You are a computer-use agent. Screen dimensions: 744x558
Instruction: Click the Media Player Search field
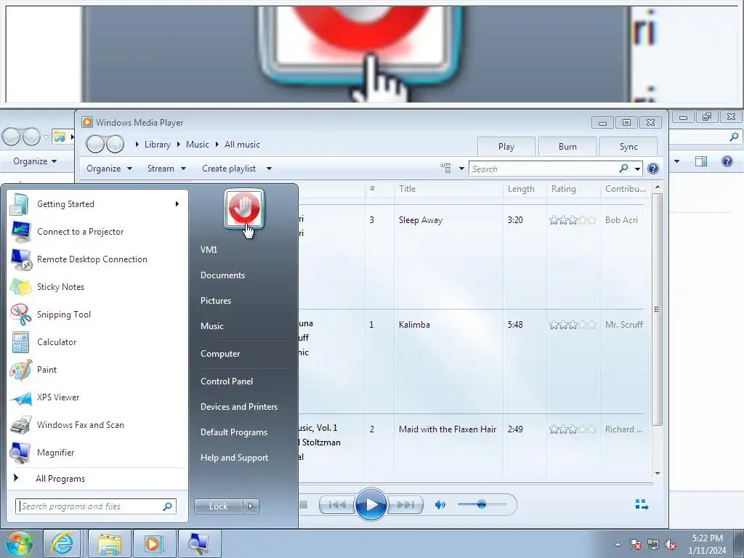click(545, 169)
